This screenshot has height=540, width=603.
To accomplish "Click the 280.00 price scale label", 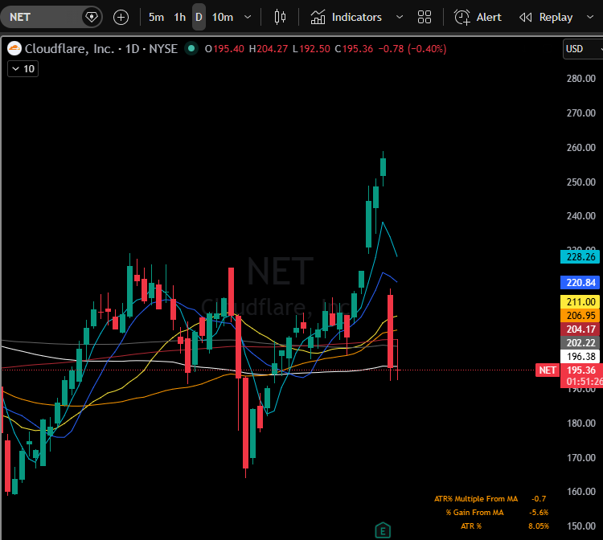I will [x=580, y=79].
